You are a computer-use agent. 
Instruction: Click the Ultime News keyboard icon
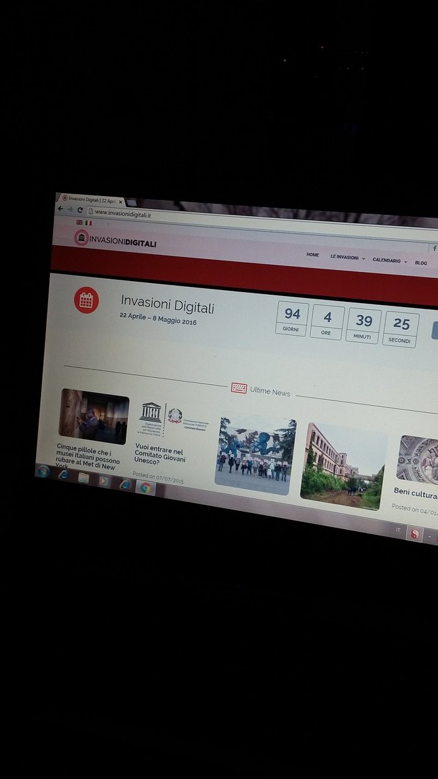[239, 388]
